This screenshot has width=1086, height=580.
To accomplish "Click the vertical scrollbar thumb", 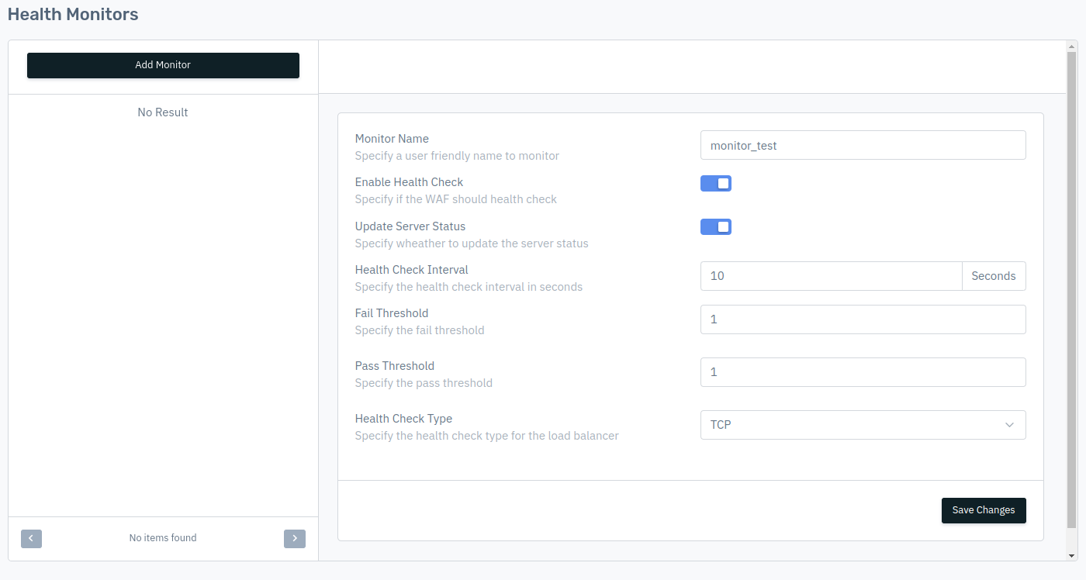I will pos(1072,291).
